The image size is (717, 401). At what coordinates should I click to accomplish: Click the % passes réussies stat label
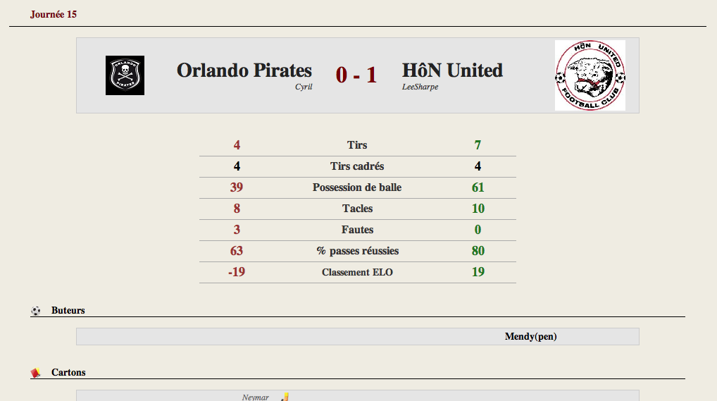click(x=358, y=251)
